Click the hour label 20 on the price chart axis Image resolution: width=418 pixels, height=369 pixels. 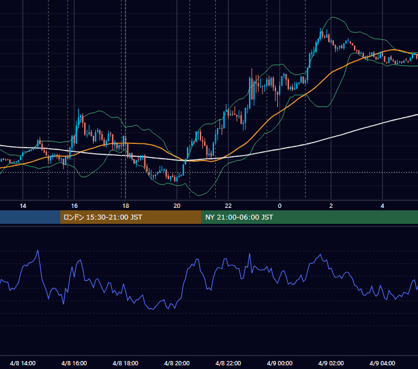(177, 206)
